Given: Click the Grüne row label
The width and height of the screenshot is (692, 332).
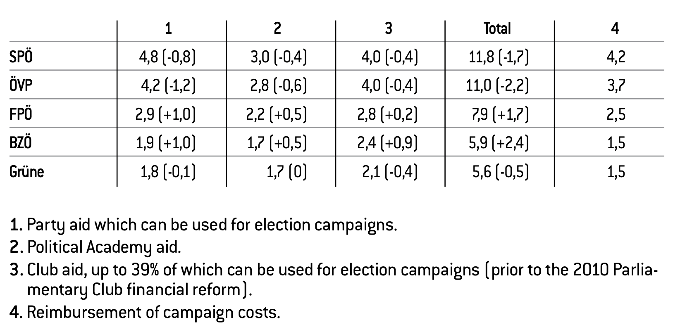Looking at the screenshot, I should [x=27, y=171].
